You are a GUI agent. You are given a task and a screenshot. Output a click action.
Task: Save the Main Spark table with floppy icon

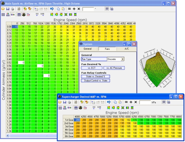tap(8, 9)
